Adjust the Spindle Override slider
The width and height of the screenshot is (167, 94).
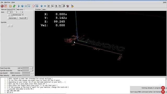(28, 70)
